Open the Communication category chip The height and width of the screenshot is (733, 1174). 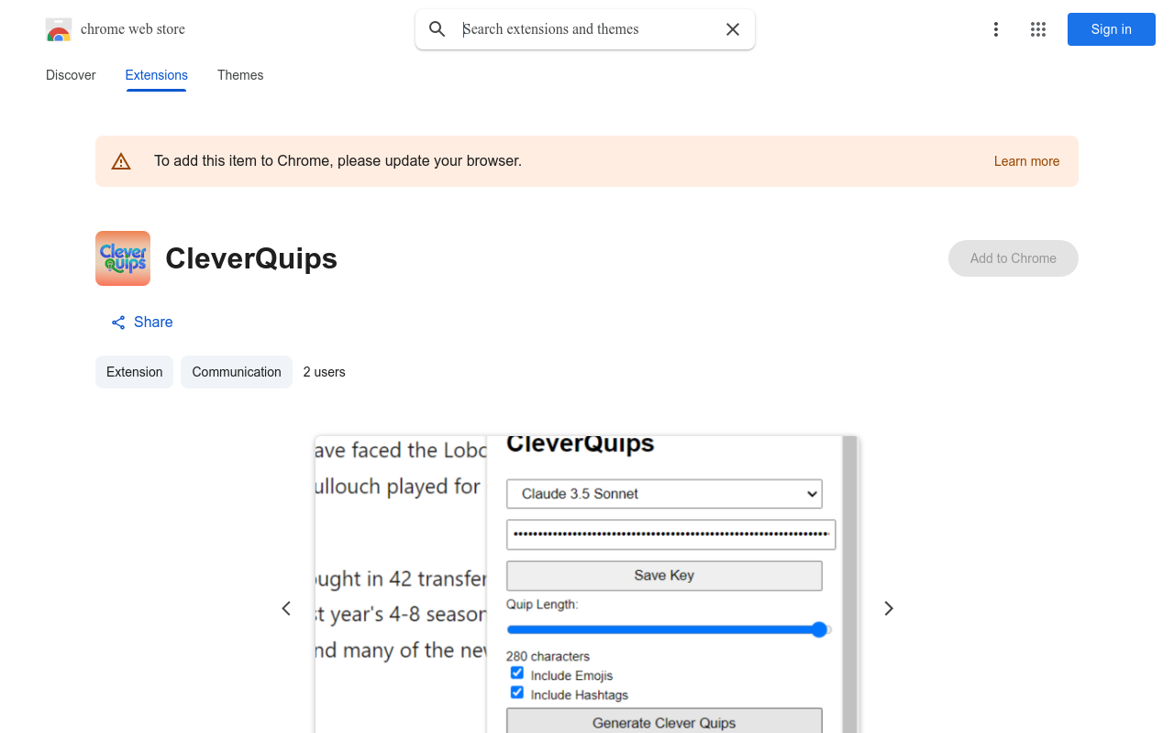(x=237, y=372)
